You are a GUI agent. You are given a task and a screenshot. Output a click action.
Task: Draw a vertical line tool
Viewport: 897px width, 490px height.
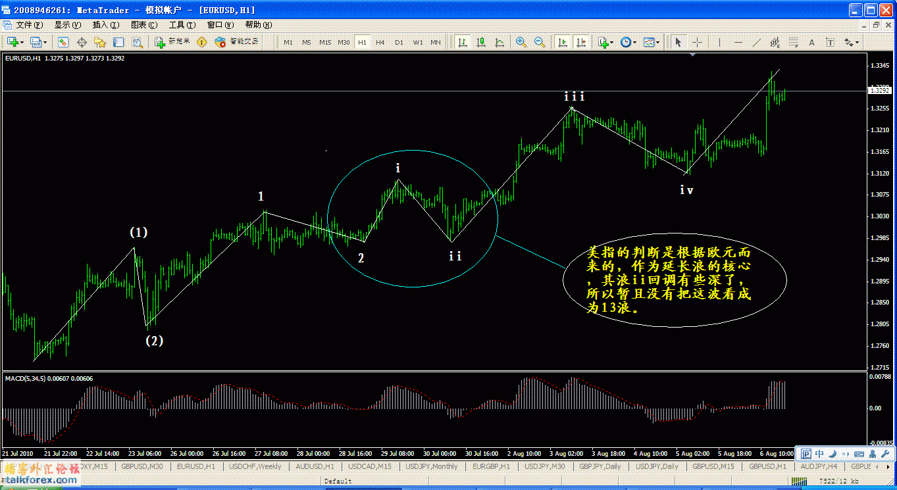tap(719, 42)
